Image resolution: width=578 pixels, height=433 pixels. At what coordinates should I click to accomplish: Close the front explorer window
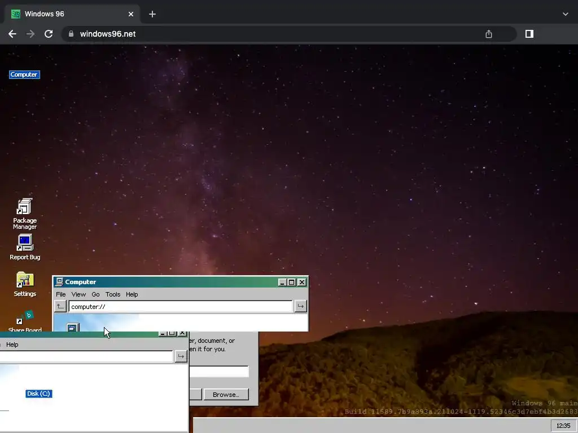(182, 333)
